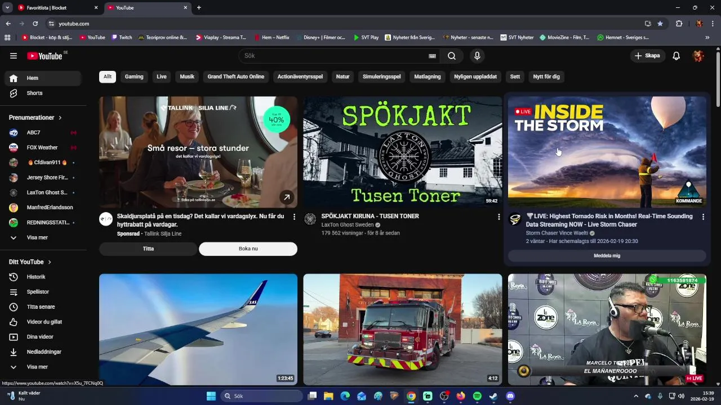721x405 pixels.
Task: Click Meddela mig notify button
Action: 607,255
